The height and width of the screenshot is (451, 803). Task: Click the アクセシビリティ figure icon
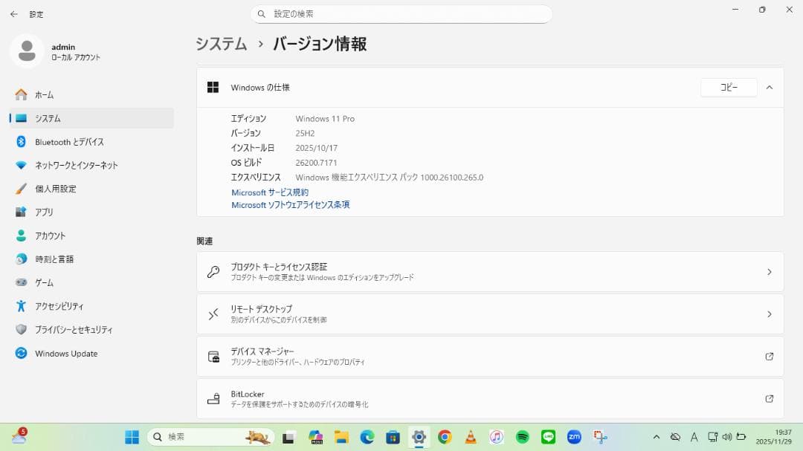coord(21,306)
